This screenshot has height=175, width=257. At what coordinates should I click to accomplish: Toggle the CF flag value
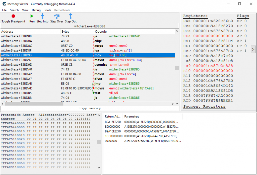click(x=245, y=51)
